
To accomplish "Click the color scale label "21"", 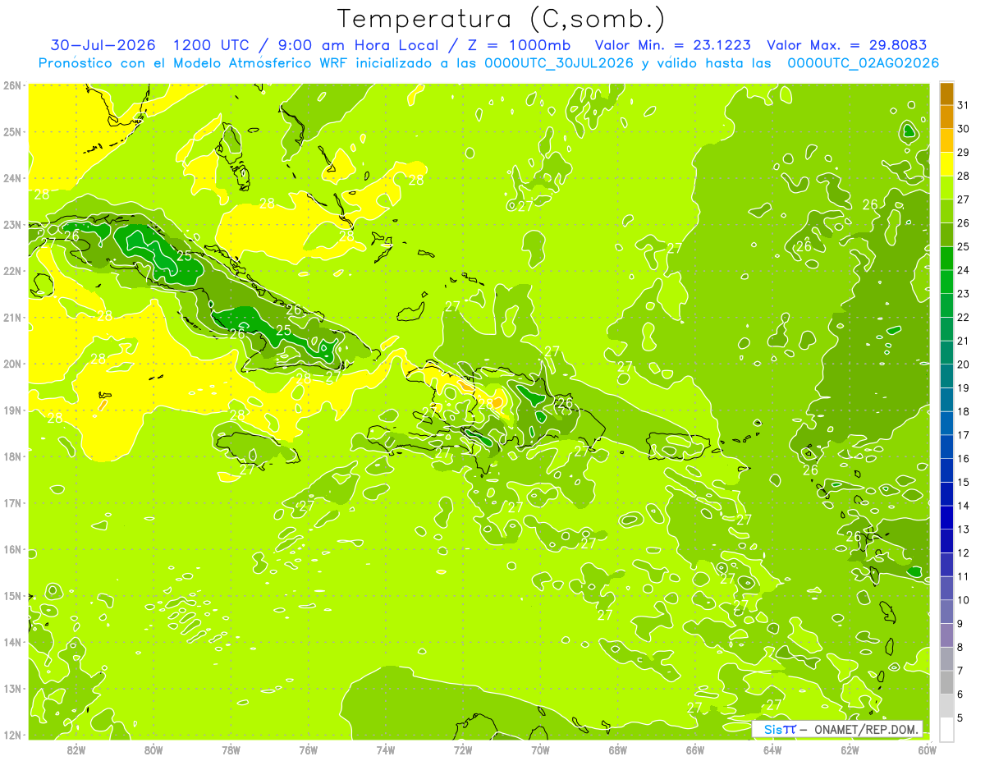I will click(x=964, y=341).
